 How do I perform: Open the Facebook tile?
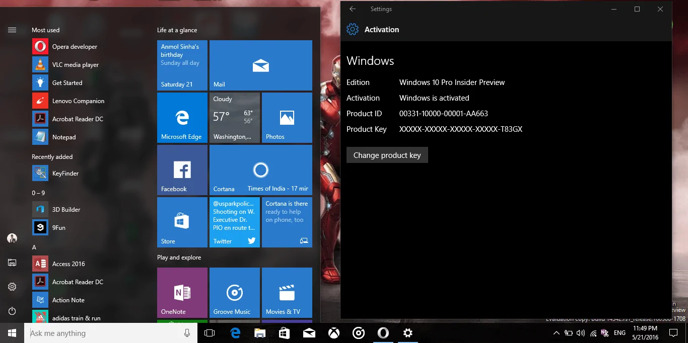point(182,170)
